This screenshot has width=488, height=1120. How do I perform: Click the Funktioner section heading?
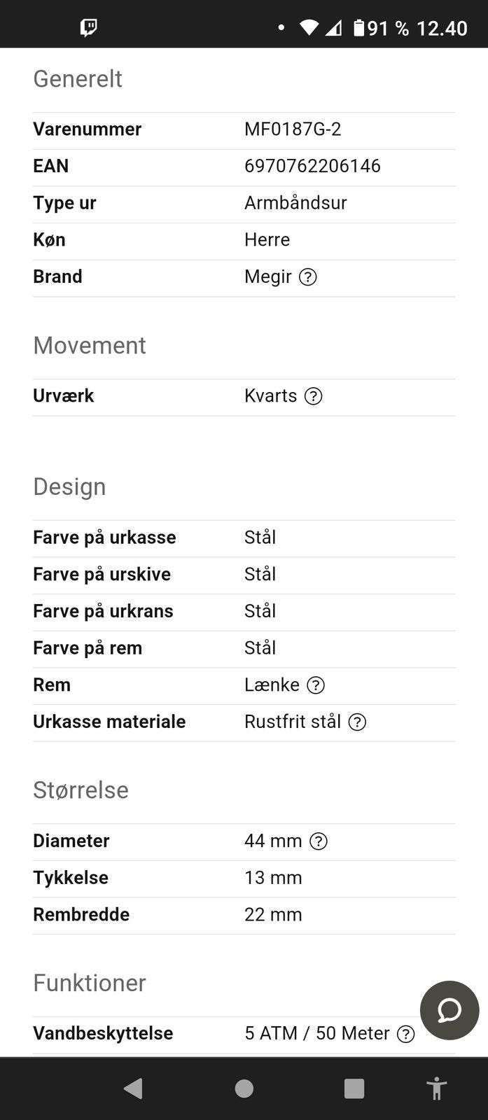(x=90, y=983)
